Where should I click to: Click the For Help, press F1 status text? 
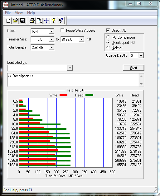[18, 190]
